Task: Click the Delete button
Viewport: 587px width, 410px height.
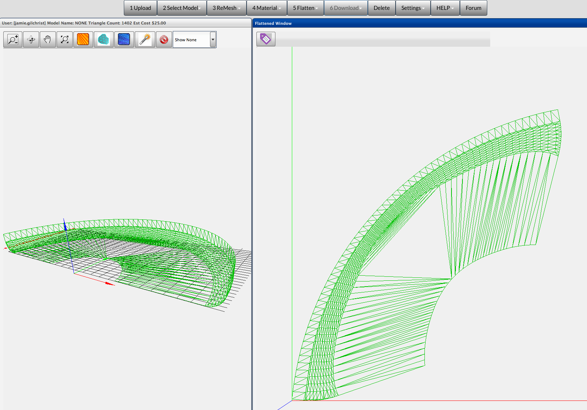Action: [381, 8]
